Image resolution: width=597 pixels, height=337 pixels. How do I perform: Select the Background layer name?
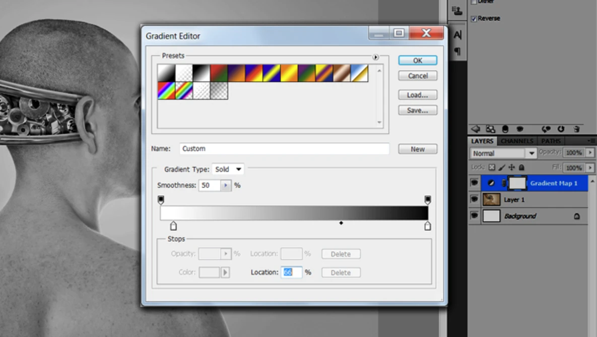point(520,216)
